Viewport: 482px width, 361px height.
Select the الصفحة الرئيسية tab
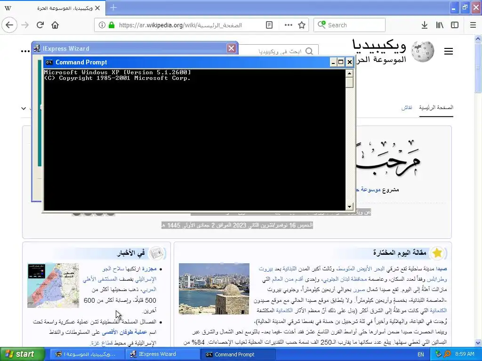pyautogui.click(x=436, y=108)
